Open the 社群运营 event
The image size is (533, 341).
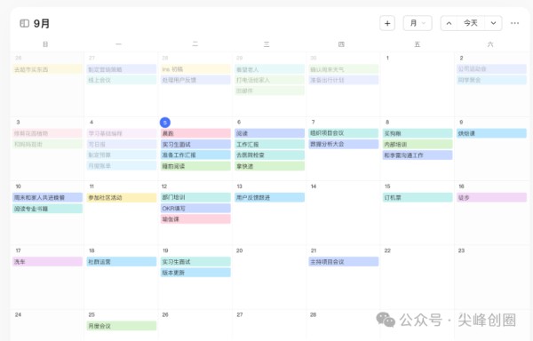[x=122, y=262]
